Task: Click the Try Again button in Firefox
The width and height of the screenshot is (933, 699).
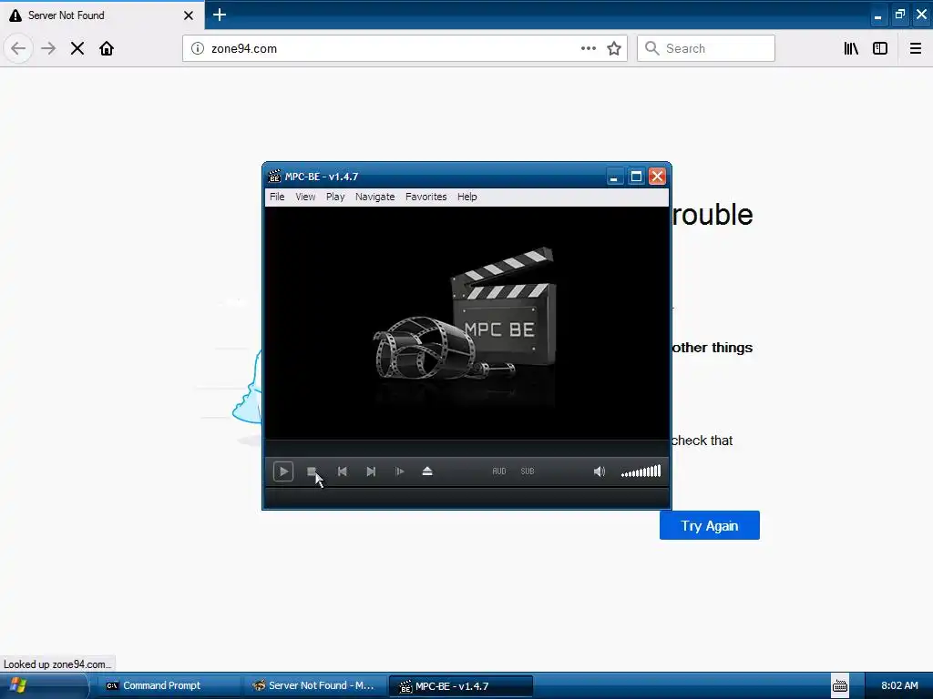Action: tap(709, 525)
